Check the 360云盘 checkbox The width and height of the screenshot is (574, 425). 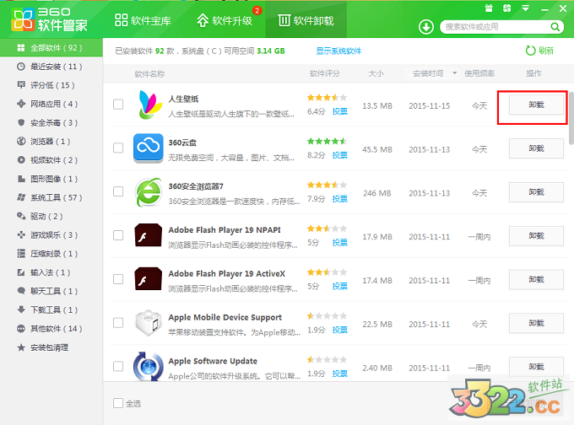[118, 148]
